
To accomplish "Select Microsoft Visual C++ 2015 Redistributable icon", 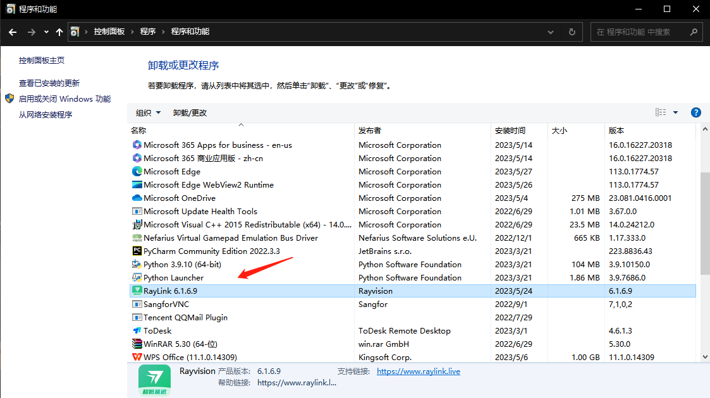I will coord(137,224).
